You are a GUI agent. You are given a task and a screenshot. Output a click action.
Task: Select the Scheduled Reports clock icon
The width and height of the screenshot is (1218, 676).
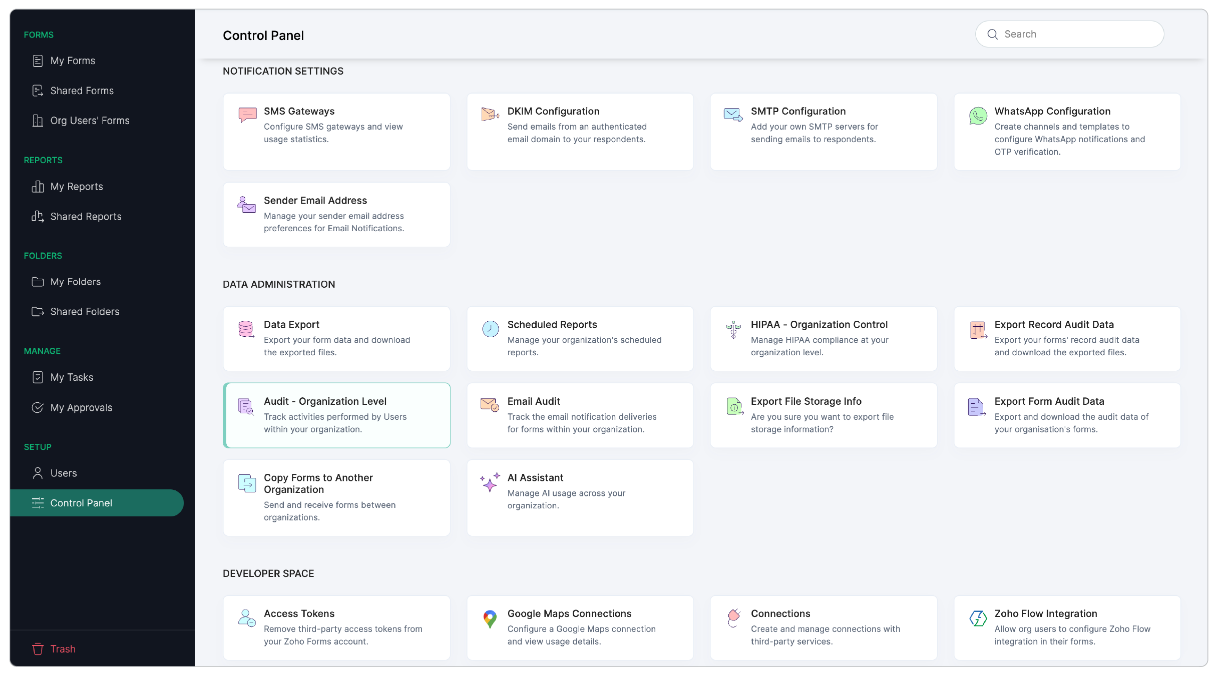pyautogui.click(x=490, y=329)
